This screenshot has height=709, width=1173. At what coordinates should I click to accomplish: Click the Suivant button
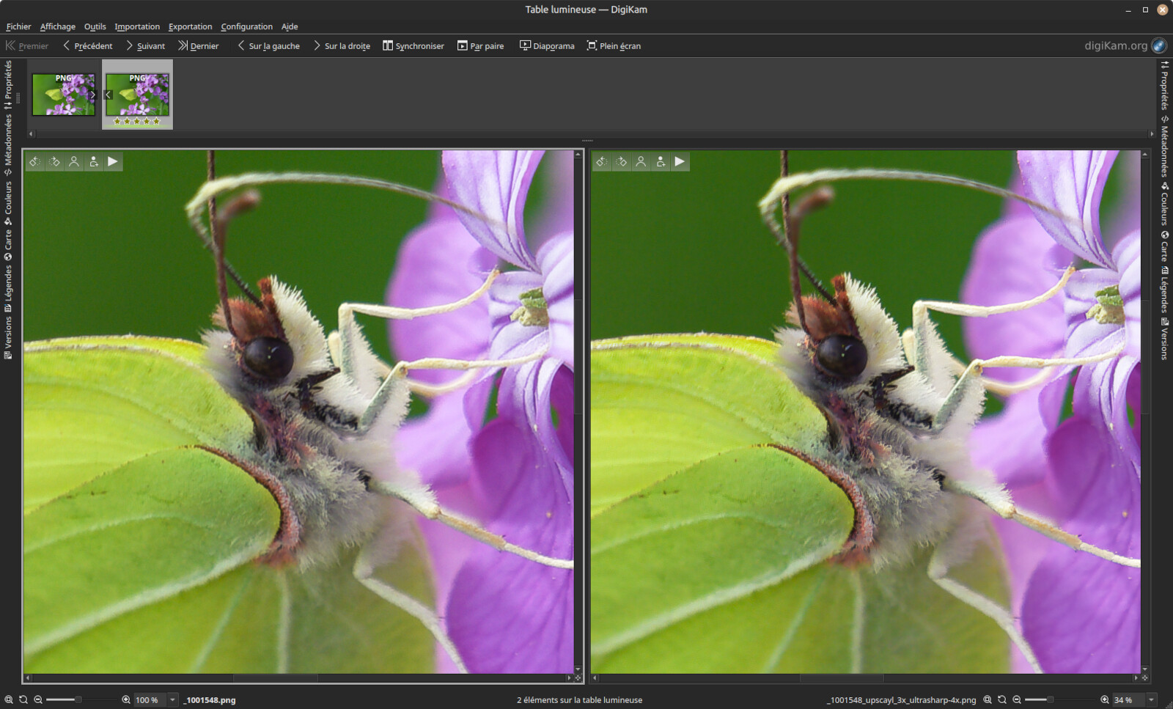[x=145, y=45]
